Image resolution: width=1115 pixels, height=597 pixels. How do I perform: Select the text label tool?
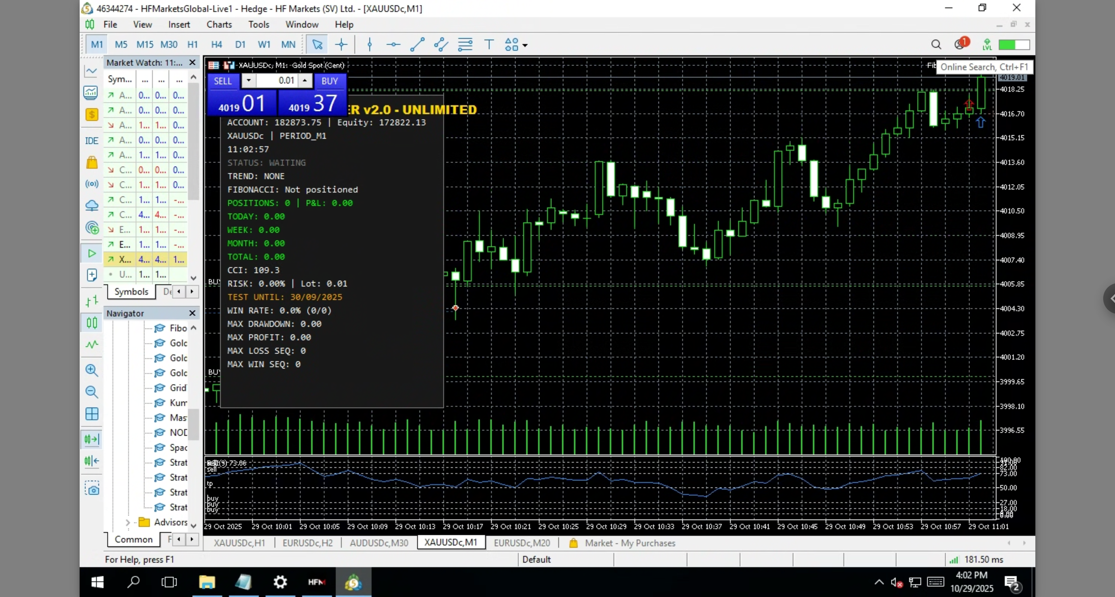(489, 44)
